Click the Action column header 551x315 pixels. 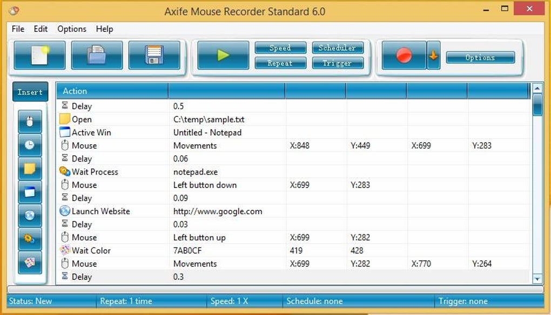[x=112, y=91]
